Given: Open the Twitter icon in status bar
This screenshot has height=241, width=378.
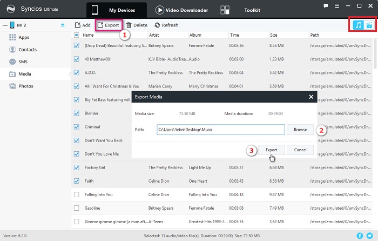Looking at the screenshot, I should (x=369, y=236).
